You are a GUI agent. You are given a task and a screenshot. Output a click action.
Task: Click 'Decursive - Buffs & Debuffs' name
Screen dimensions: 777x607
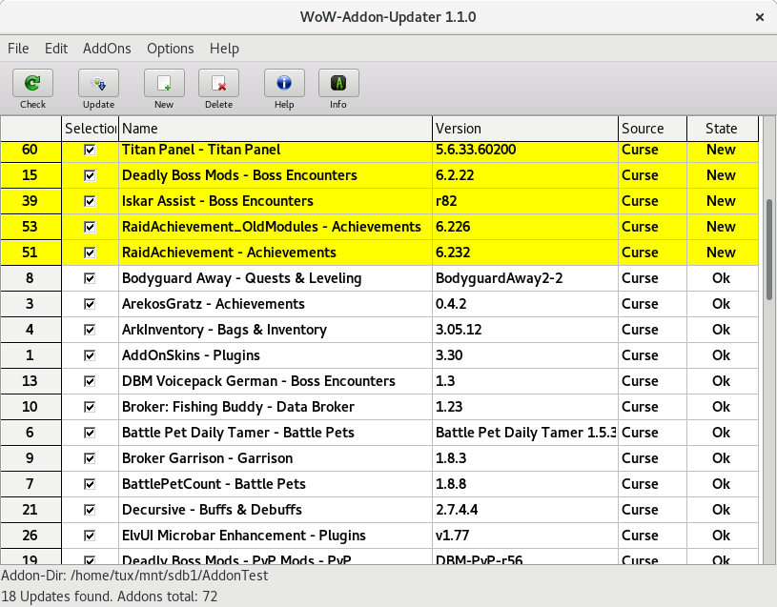212,510
